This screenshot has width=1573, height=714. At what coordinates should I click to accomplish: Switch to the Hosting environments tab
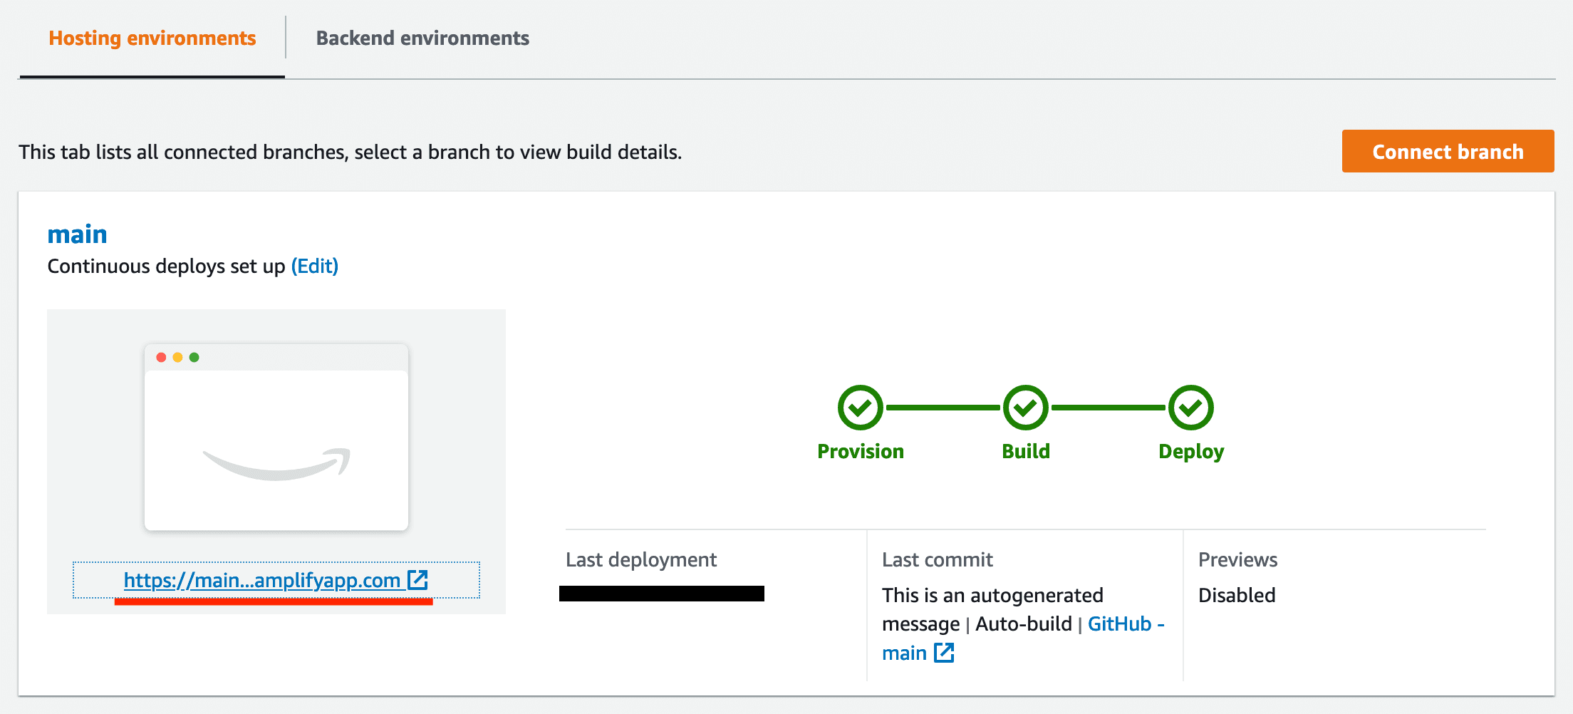(152, 38)
